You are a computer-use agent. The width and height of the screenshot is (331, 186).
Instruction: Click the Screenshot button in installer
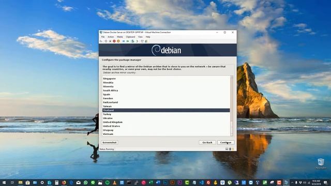pos(109,143)
